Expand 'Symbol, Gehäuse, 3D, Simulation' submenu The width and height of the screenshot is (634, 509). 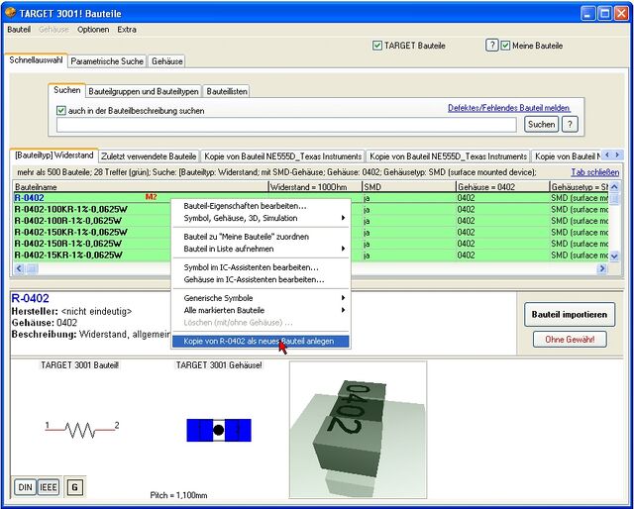(261, 218)
